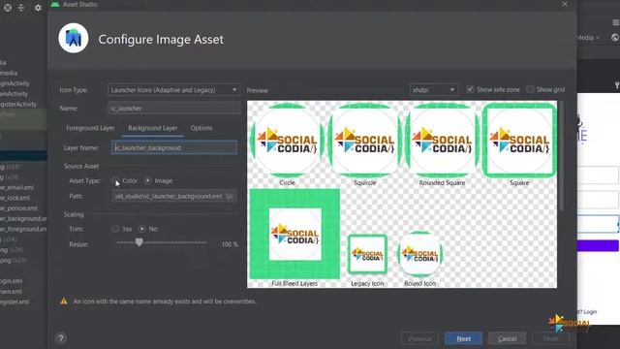The image size is (620, 349).
Task: Open the Options tab
Action: click(x=201, y=128)
